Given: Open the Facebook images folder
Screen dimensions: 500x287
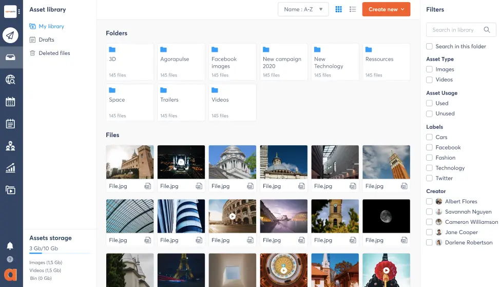Looking at the screenshot, I should 232,61.
